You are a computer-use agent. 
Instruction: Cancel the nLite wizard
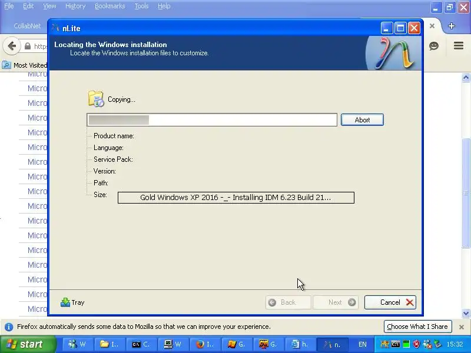click(390, 302)
